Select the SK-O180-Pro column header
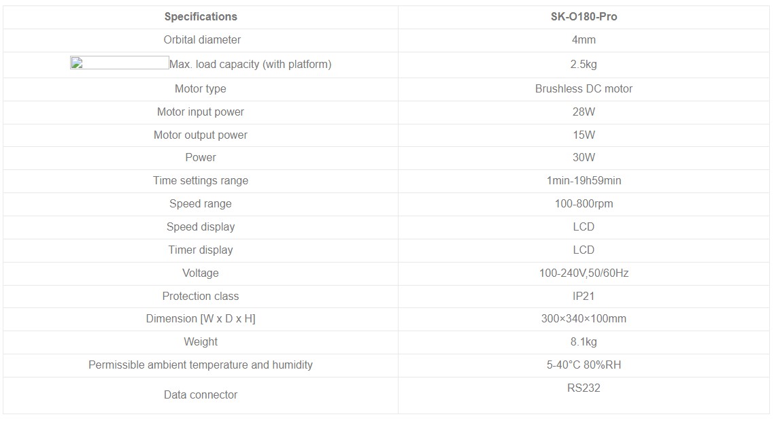This screenshot has width=776, height=421. click(584, 17)
